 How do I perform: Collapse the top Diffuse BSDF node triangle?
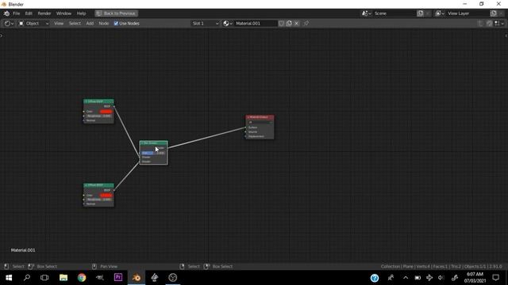coord(86,101)
